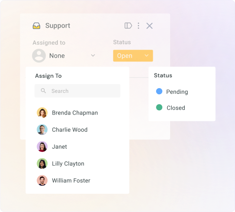
Task: Click the unassigned person avatar icon
Action: pyautogui.click(x=39, y=56)
